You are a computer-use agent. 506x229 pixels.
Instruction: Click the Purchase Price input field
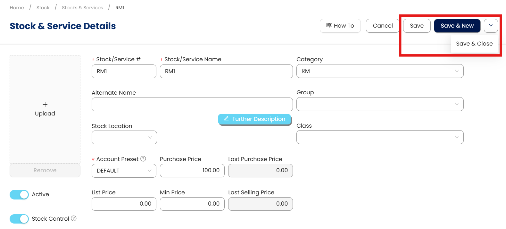[x=192, y=171]
